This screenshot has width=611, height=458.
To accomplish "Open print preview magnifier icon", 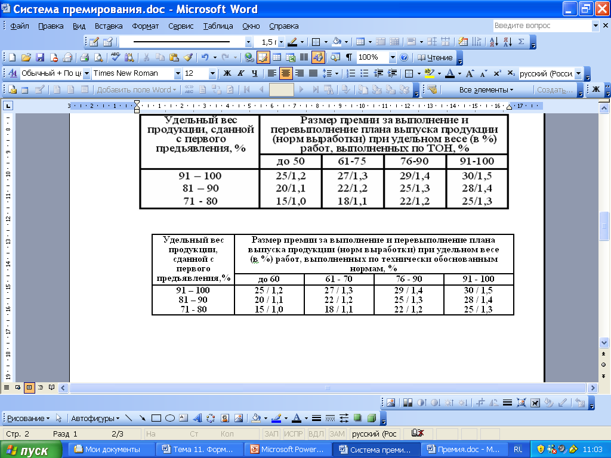I will click(98, 58).
